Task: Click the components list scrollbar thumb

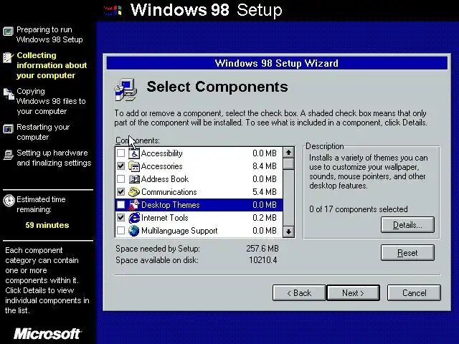Action: pos(288,163)
